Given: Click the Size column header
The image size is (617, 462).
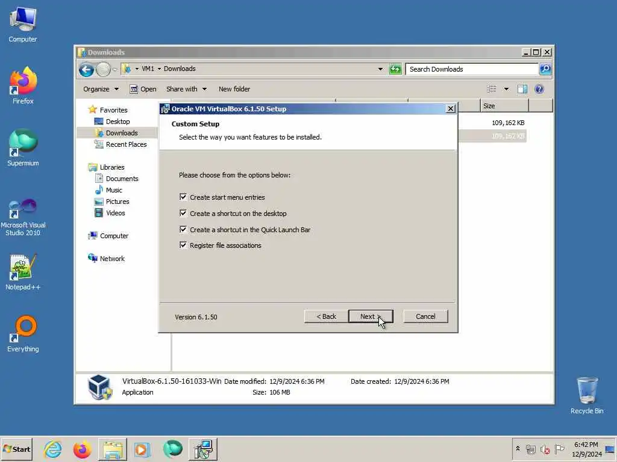Looking at the screenshot, I should click(504, 106).
